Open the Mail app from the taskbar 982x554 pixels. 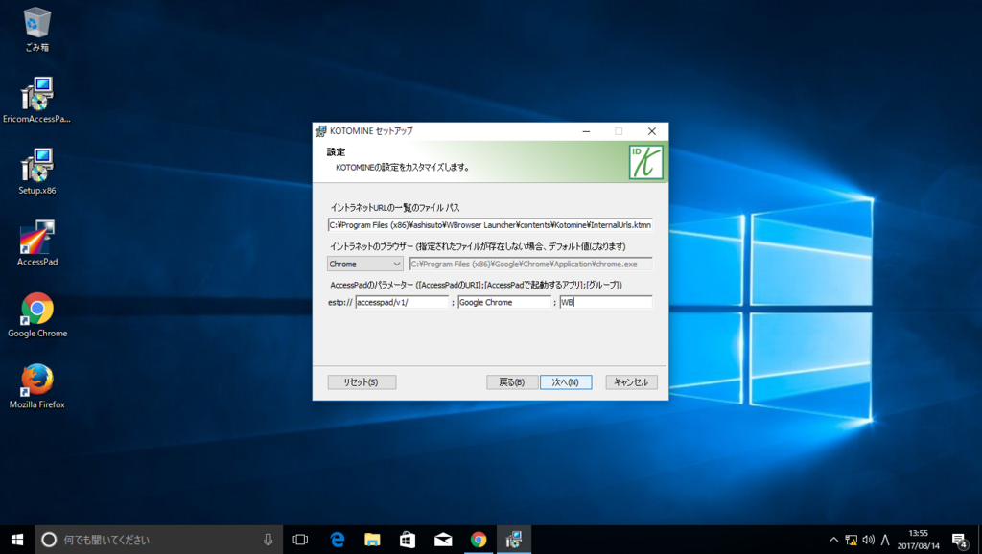[443, 540]
